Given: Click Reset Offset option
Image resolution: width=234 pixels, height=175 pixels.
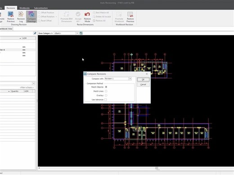Looking at the screenshot, I should click(45, 21).
